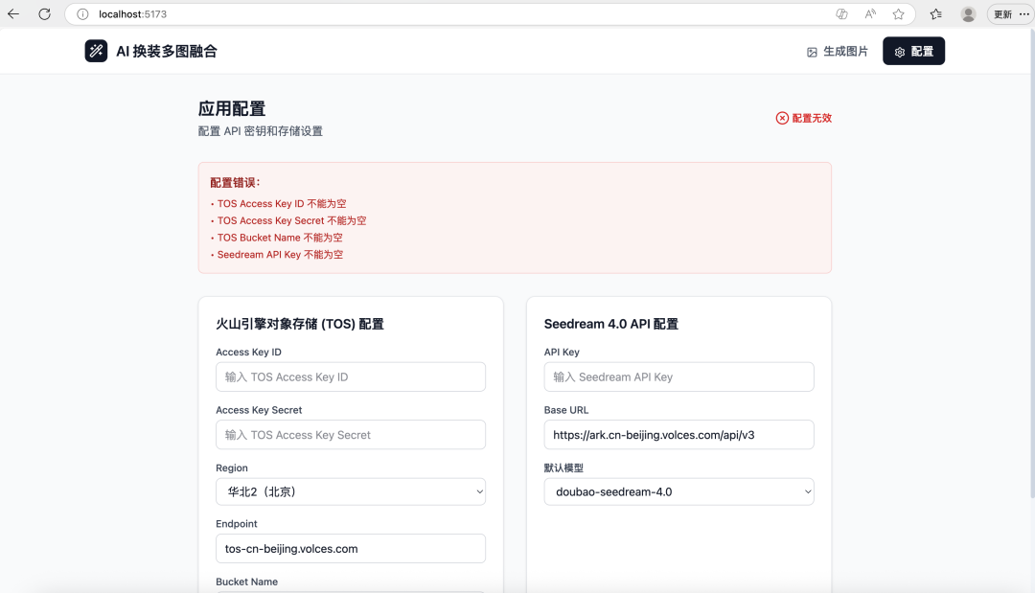
Task: Click the tracking prevention icon in address bar
Action: (x=841, y=13)
